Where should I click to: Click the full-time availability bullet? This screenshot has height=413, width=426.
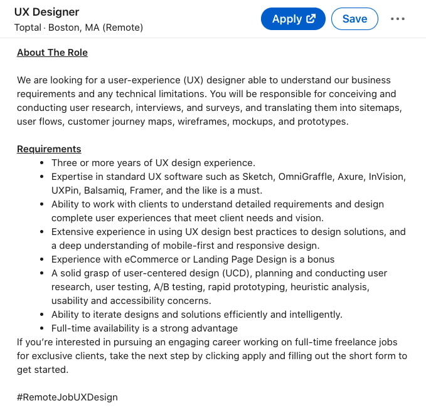pyautogui.click(x=144, y=328)
